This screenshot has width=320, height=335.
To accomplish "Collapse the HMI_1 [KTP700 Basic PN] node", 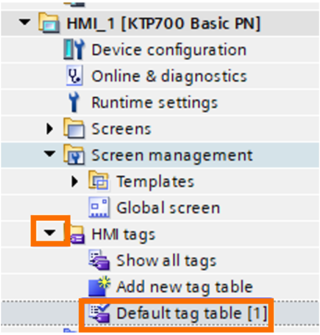I will click(x=24, y=22).
